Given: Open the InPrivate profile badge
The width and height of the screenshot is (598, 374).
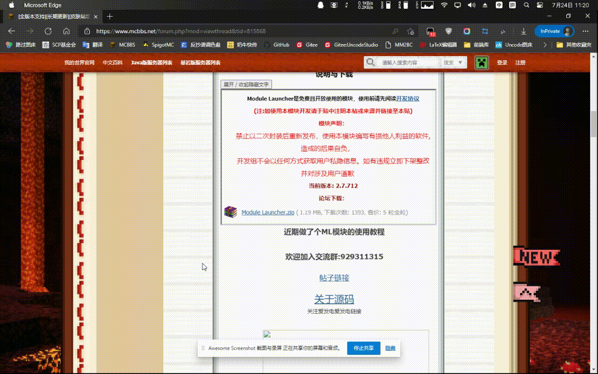Looking at the screenshot, I should (554, 31).
